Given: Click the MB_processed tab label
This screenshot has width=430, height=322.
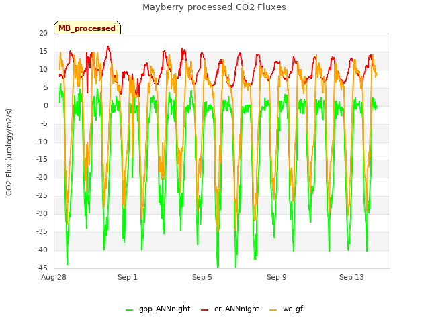Looking at the screenshot, I should [87, 28].
